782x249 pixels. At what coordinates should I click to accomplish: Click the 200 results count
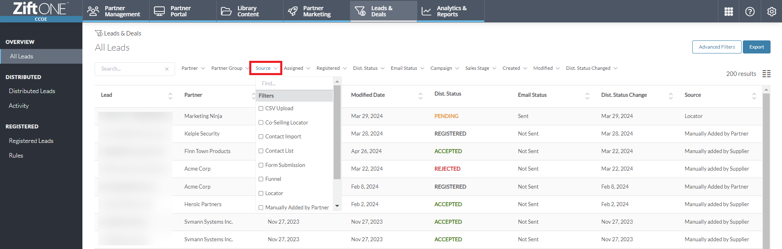coord(741,74)
